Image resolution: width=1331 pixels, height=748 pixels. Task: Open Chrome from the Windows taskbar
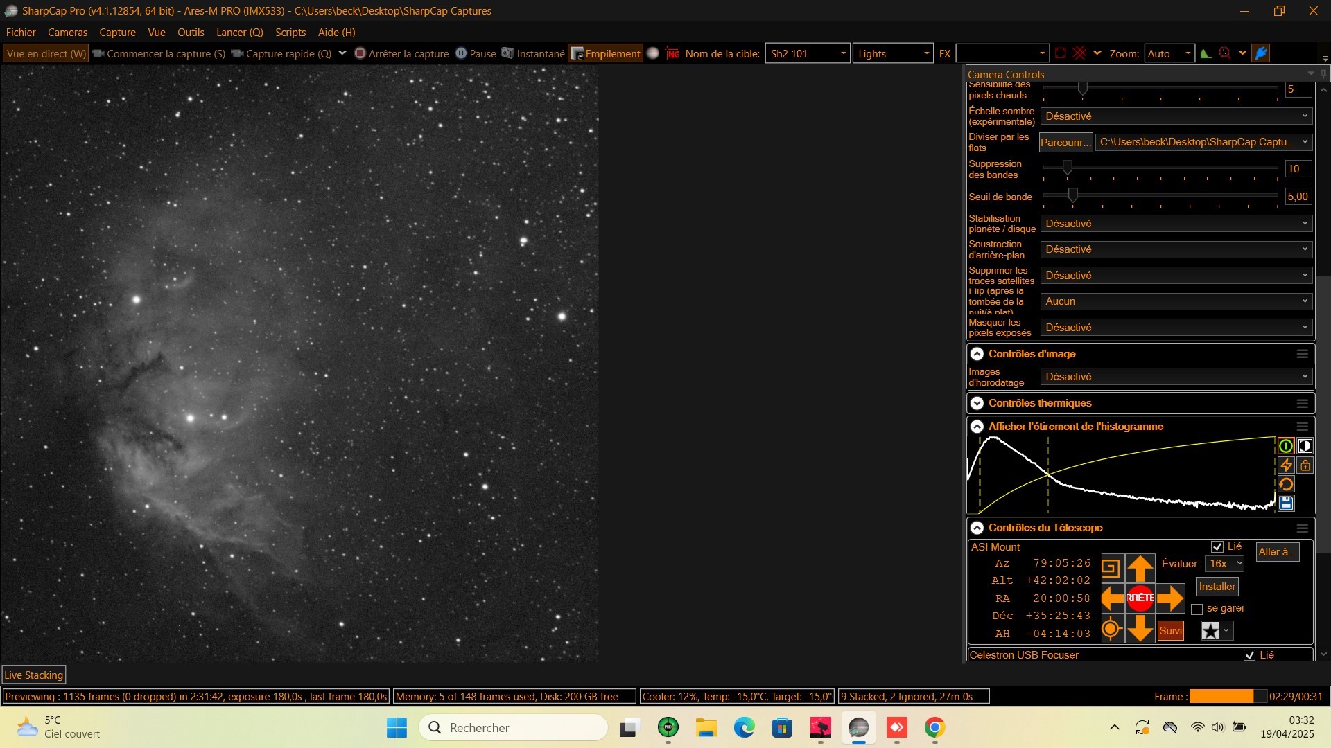934,727
